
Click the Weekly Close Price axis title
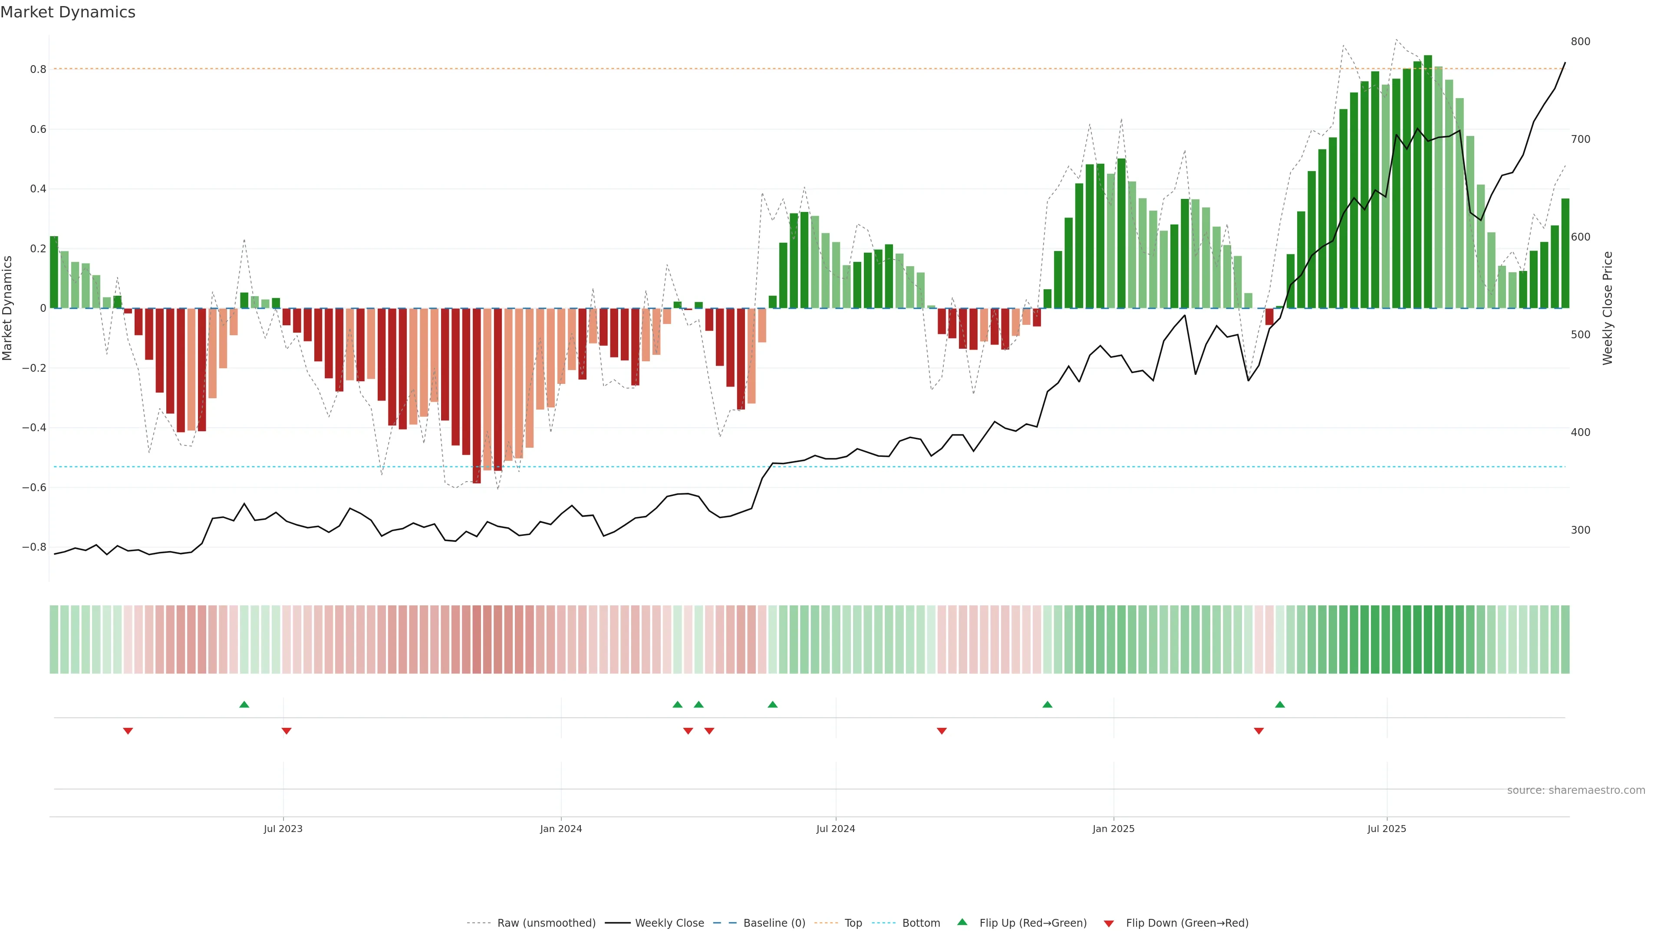pos(1608,308)
